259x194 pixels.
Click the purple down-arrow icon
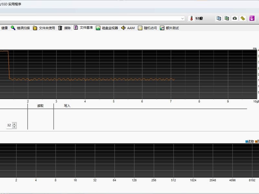252,18
